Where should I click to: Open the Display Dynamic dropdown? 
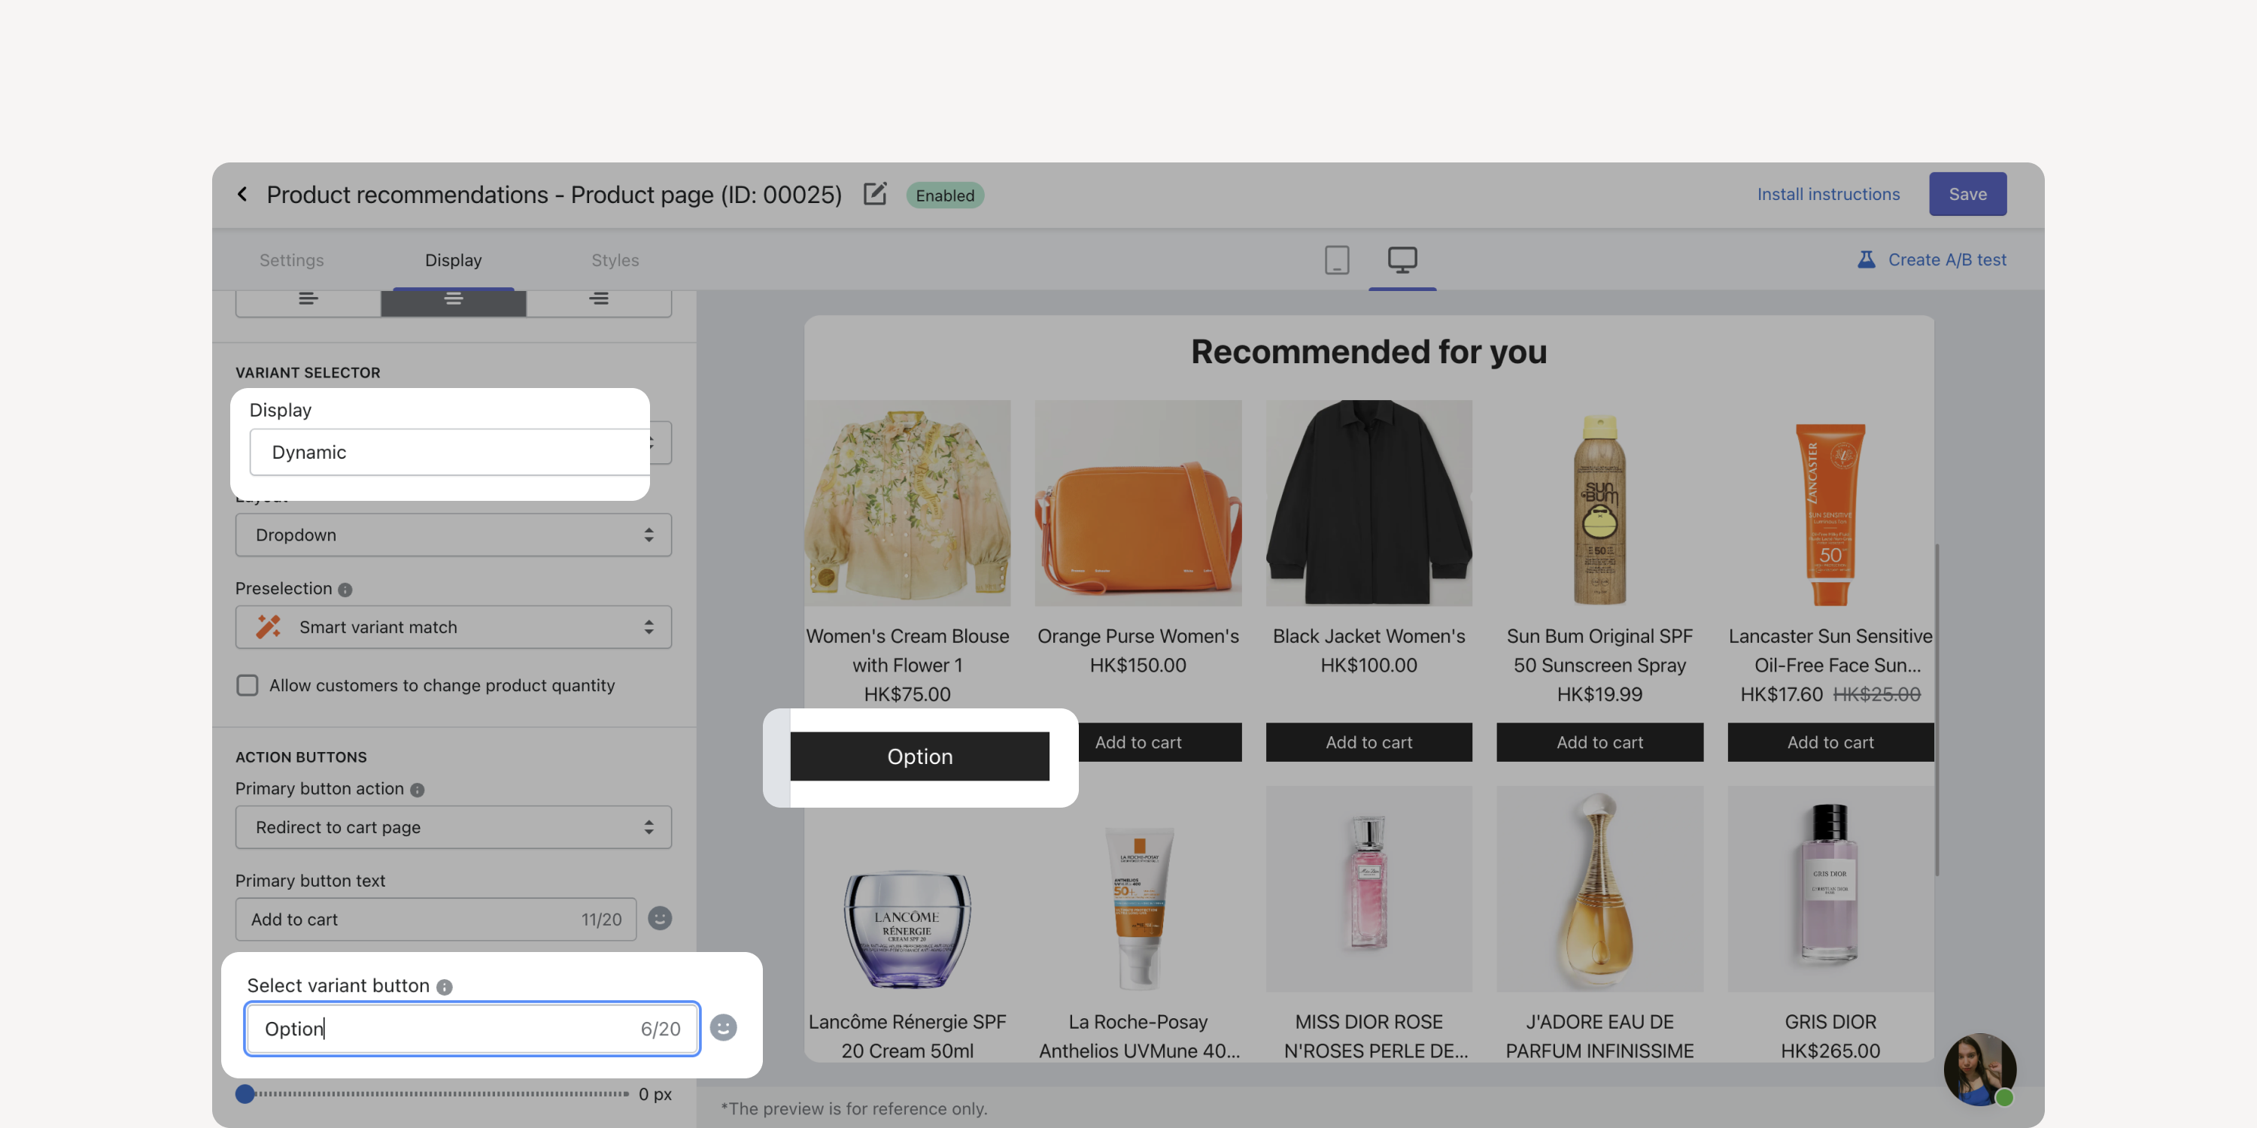pyautogui.click(x=449, y=452)
